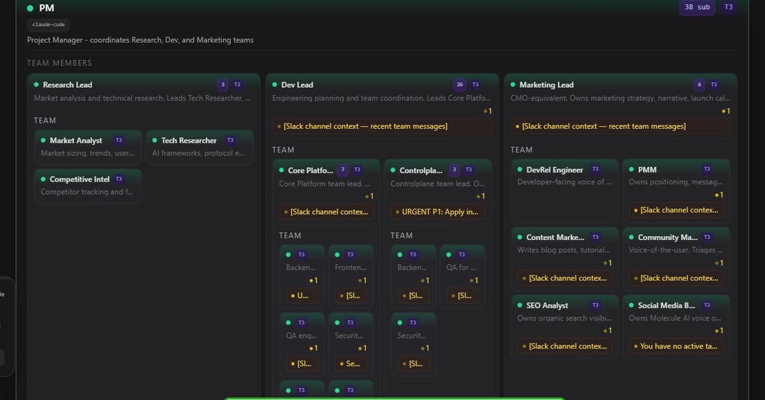Click the T3 badge next to the PM title

coord(729,7)
